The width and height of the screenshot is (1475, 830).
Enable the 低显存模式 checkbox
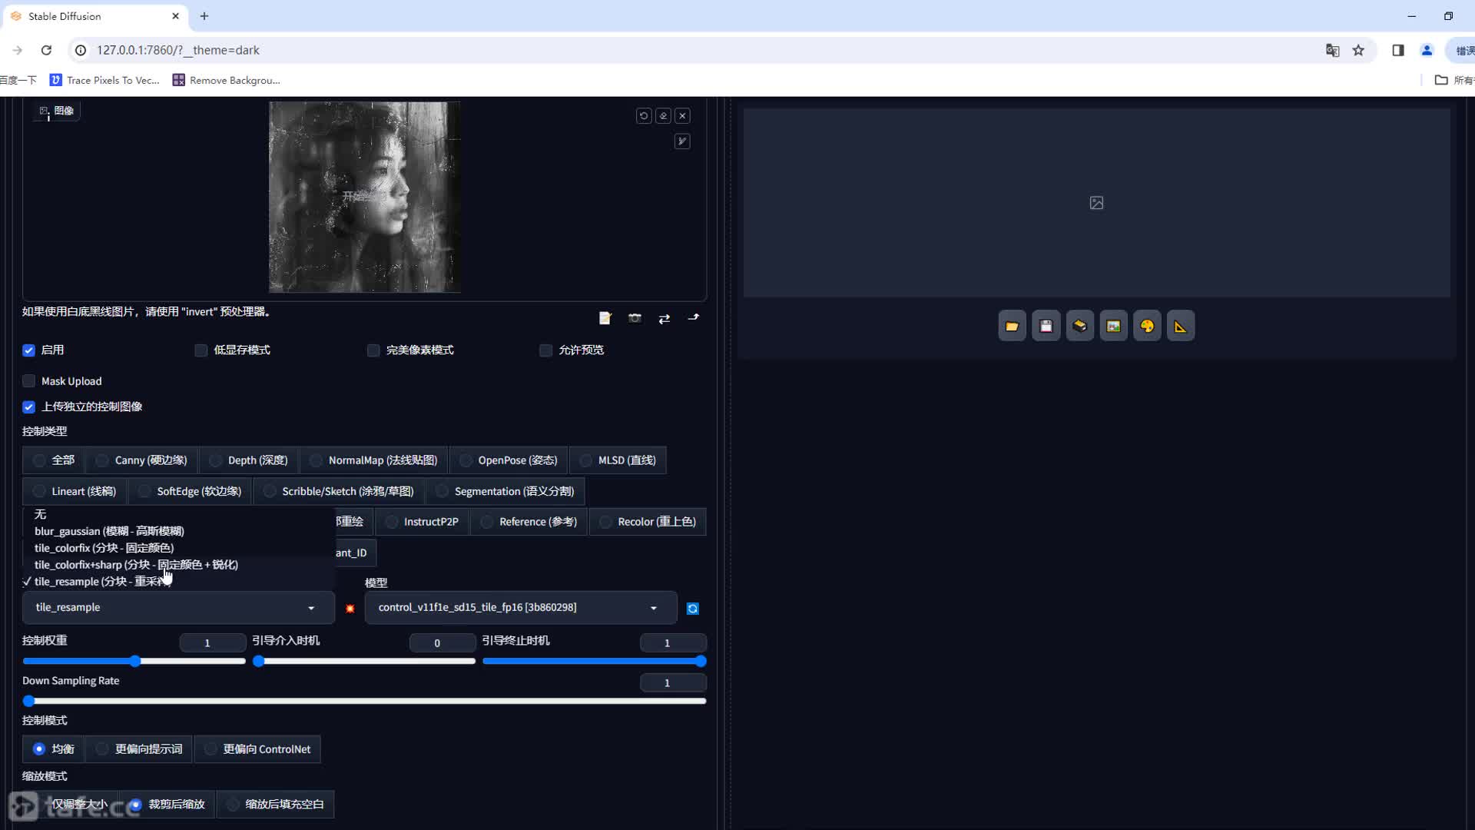point(201,350)
